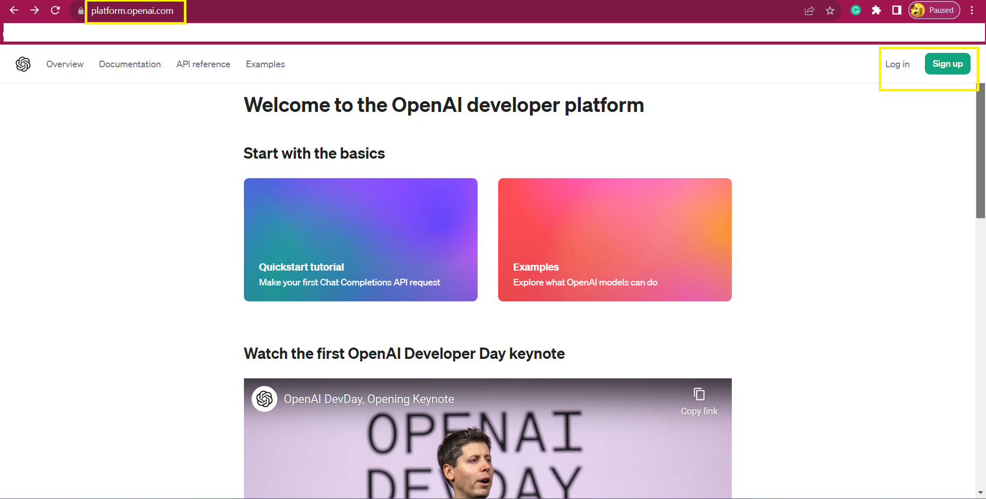986x499 pixels.
Task: Open the Quickstart tutorial card
Action: pos(361,240)
